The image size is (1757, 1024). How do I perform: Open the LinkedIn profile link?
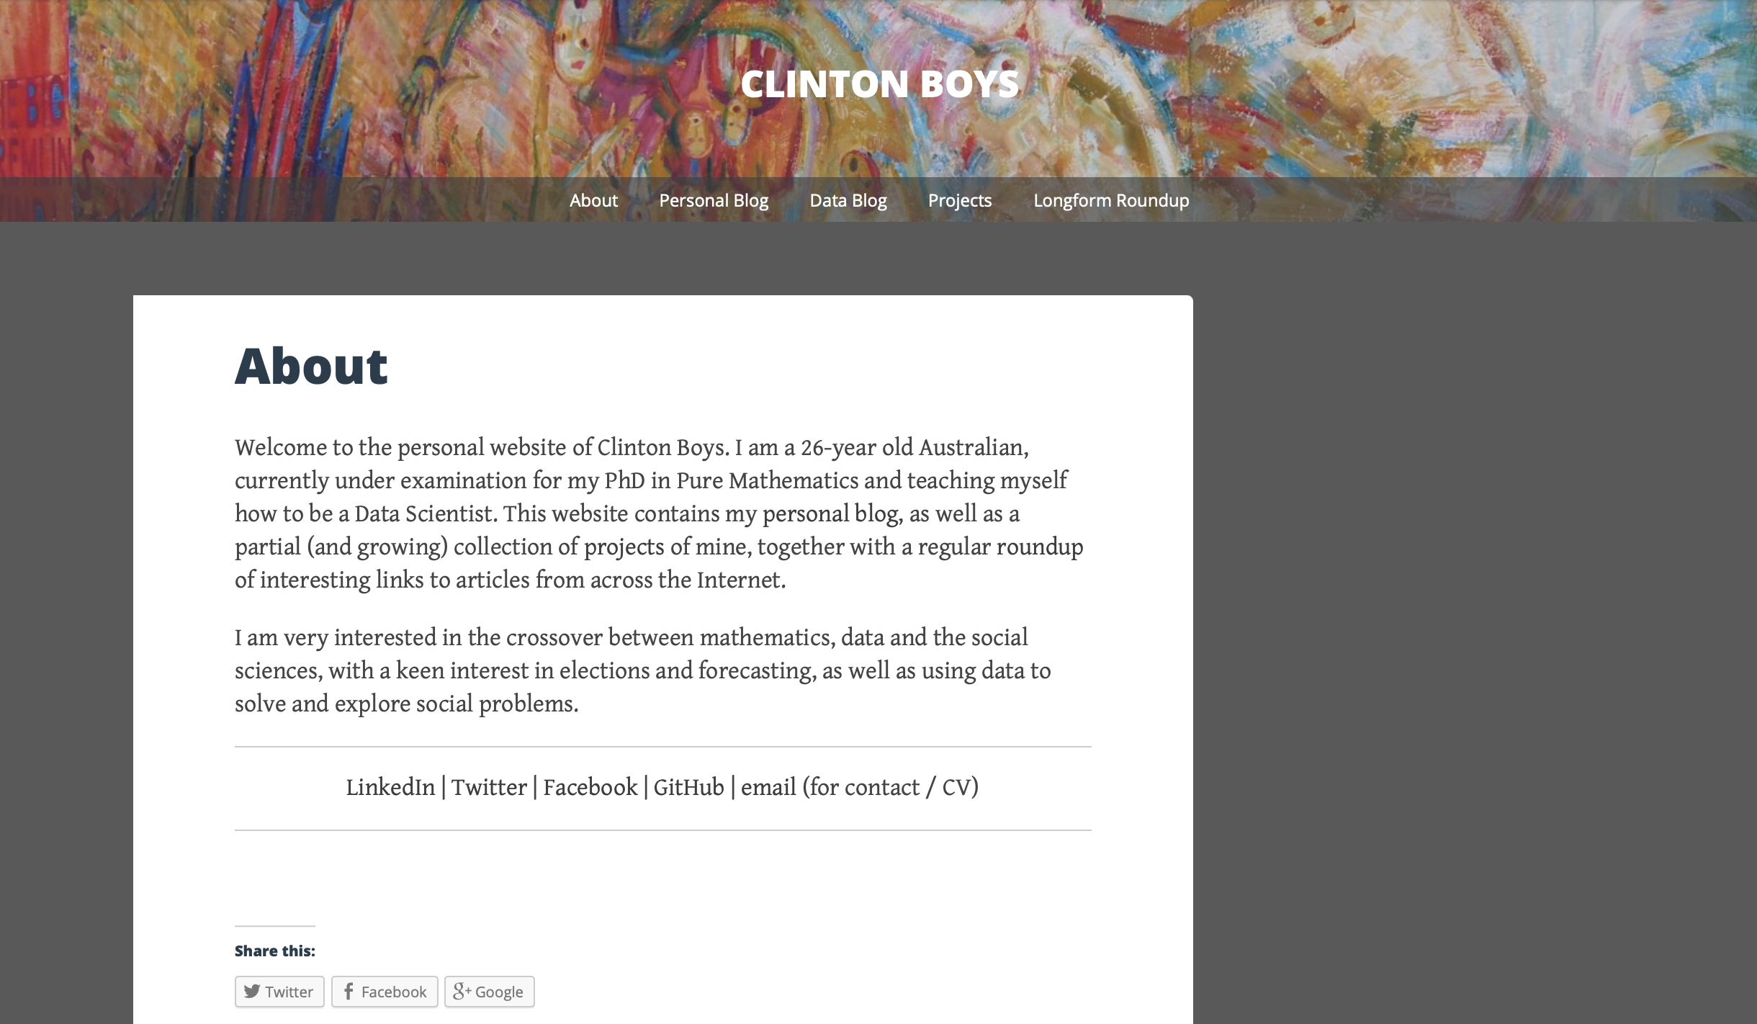coord(390,787)
